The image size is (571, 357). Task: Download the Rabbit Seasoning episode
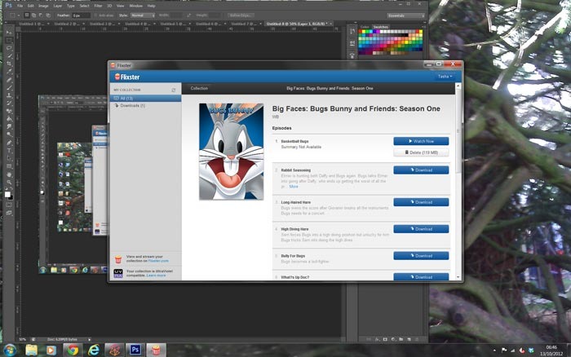click(x=421, y=170)
